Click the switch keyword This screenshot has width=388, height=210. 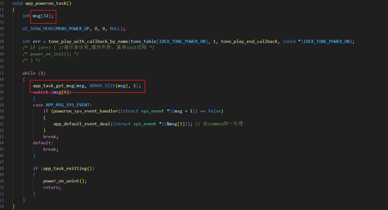[41, 92]
